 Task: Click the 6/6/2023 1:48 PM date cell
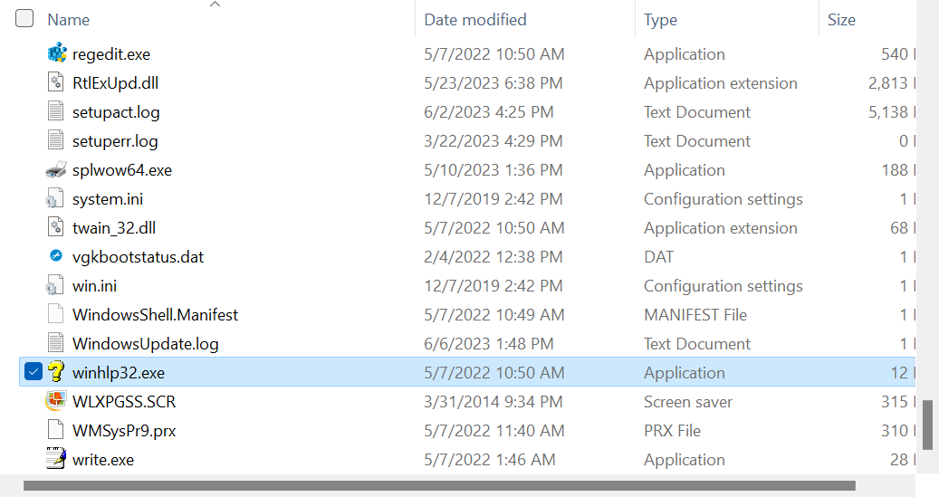tap(489, 344)
